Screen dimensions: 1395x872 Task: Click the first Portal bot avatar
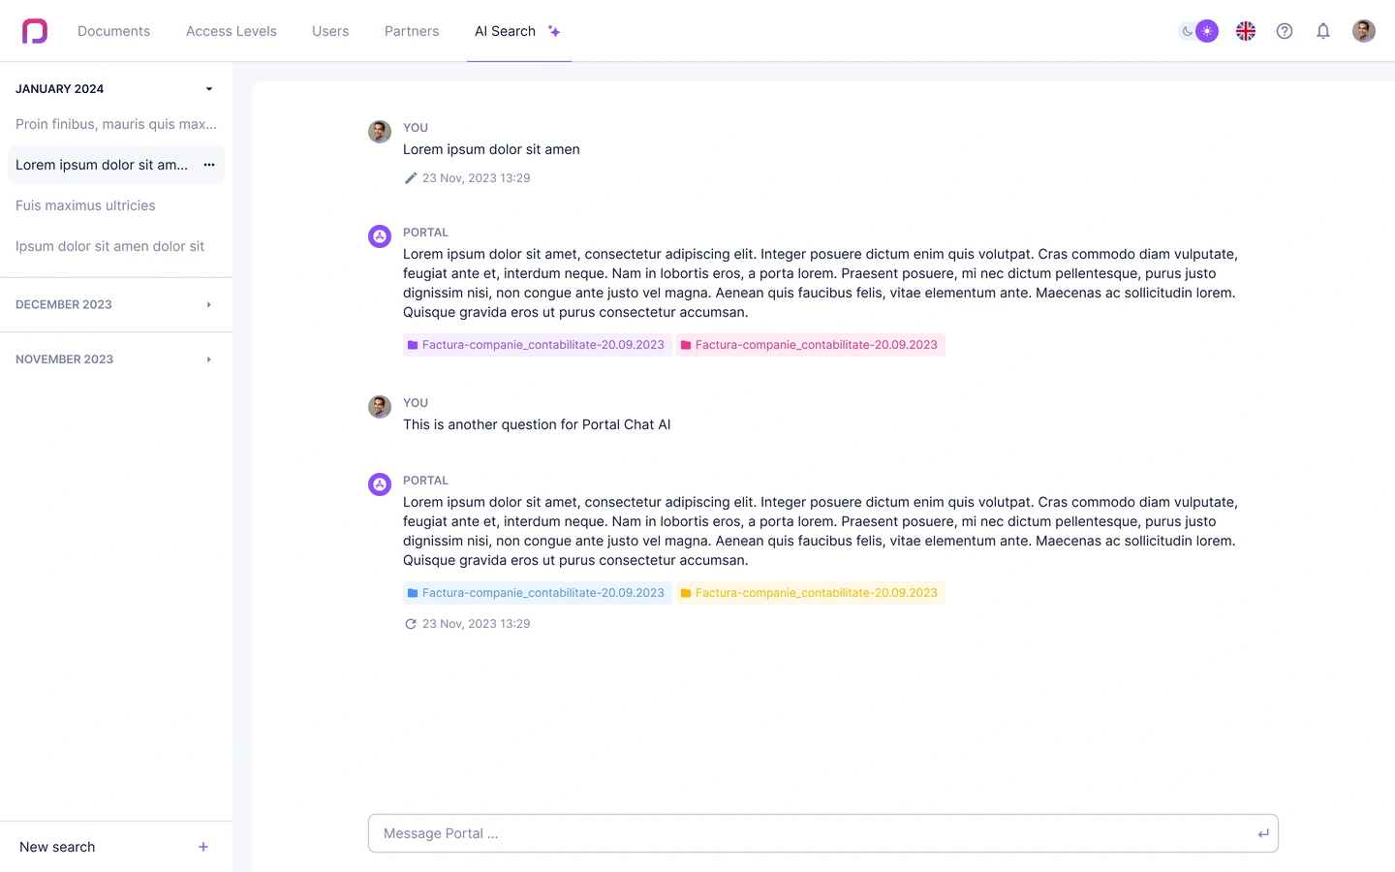(x=380, y=236)
